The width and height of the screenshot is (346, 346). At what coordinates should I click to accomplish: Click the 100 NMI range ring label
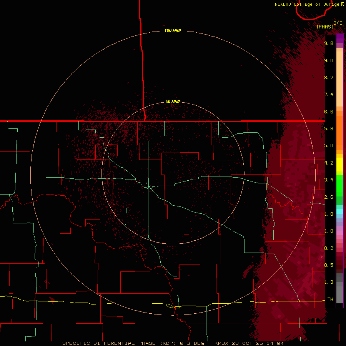(x=173, y=30)
